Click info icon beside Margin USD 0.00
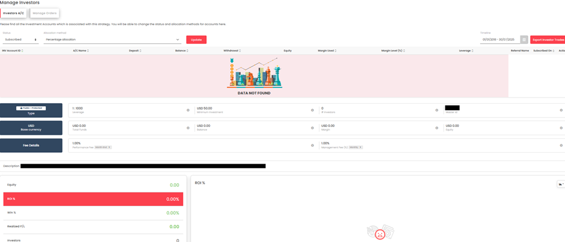Viewport: 565px width, 242px height. (436, 128)
